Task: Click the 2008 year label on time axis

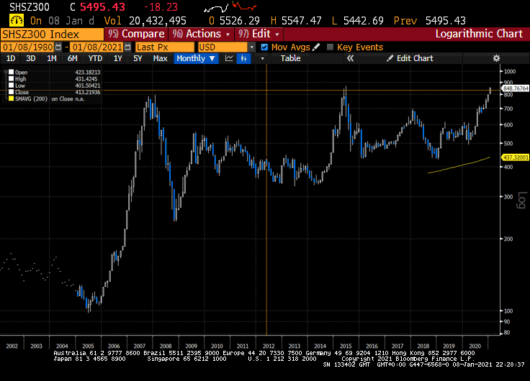Action: [x=166, y=346]
